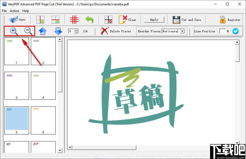Click the preview vertical scrollbar thumb

[237, 53]
